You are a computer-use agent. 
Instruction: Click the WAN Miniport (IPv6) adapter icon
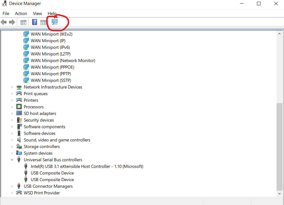click(x=26, y=47)
